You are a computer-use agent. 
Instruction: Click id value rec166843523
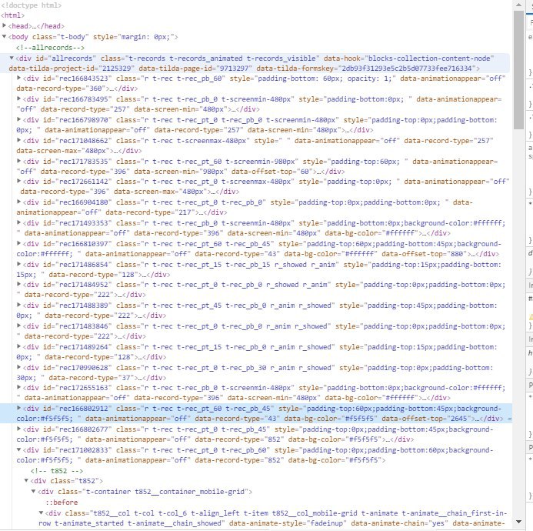(x=84, y=78)
